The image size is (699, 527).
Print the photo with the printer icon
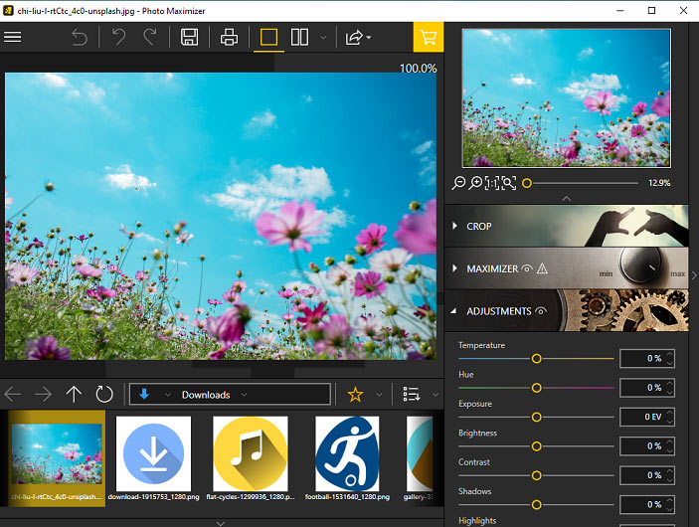[x=229, y=37]
